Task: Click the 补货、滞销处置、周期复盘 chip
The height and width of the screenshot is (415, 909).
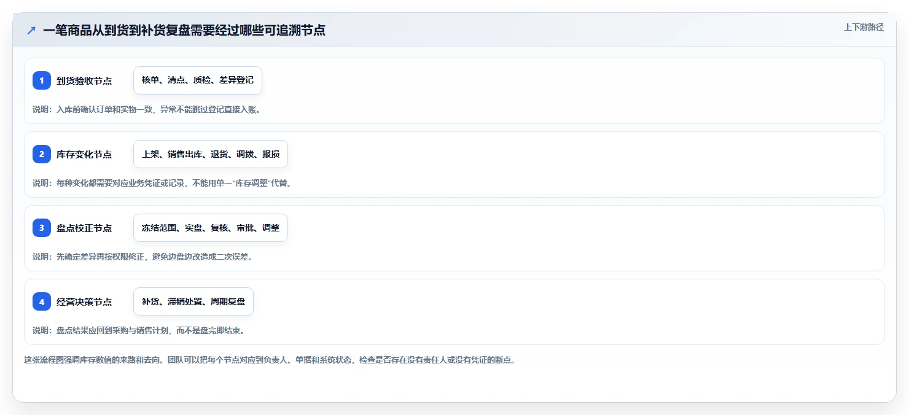Action: tap(193, 301)
